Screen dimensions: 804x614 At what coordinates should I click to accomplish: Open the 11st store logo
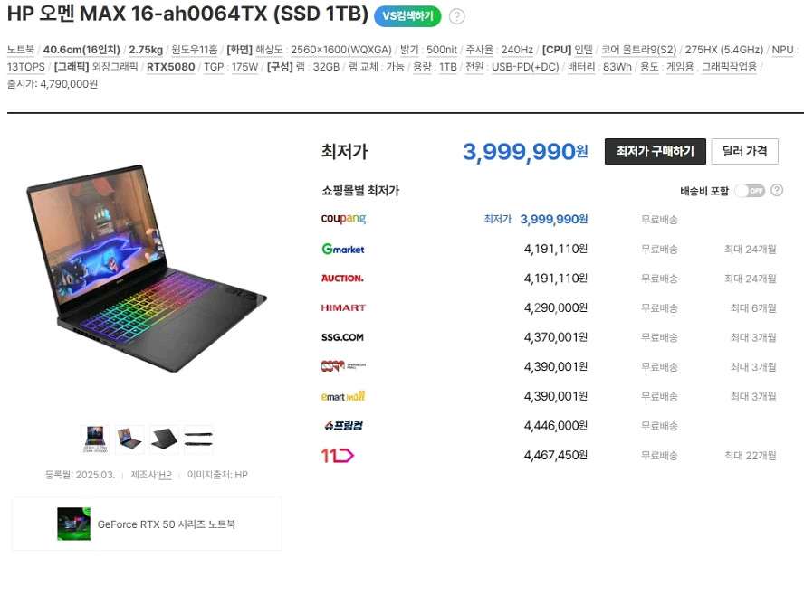click(337, 455)
